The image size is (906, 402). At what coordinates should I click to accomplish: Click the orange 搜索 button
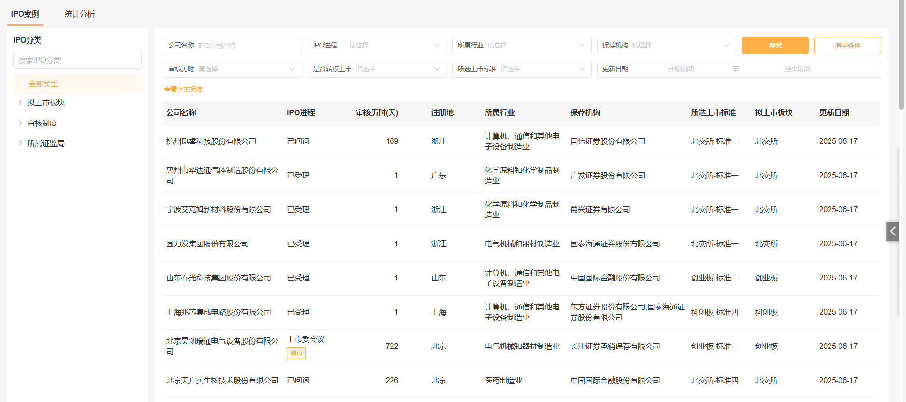775,46
